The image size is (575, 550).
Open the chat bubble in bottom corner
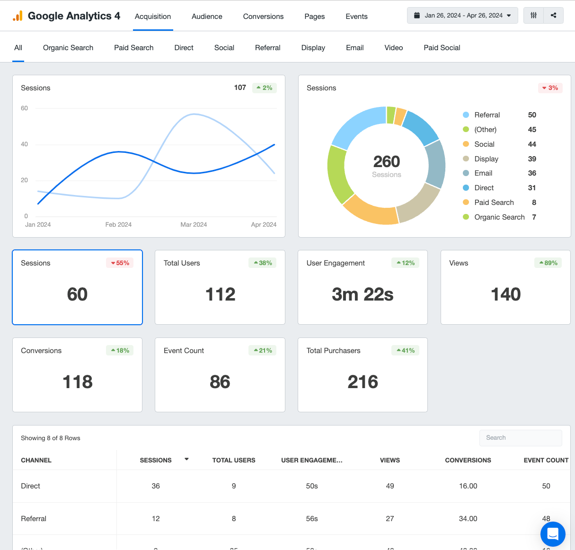(552, 534)
